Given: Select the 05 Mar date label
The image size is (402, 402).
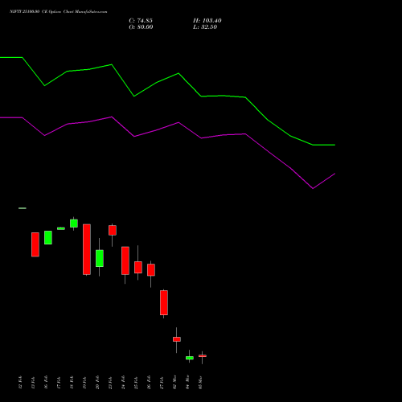Looking at the screenshot, I should pyautogui.click(x=200, y=383).
